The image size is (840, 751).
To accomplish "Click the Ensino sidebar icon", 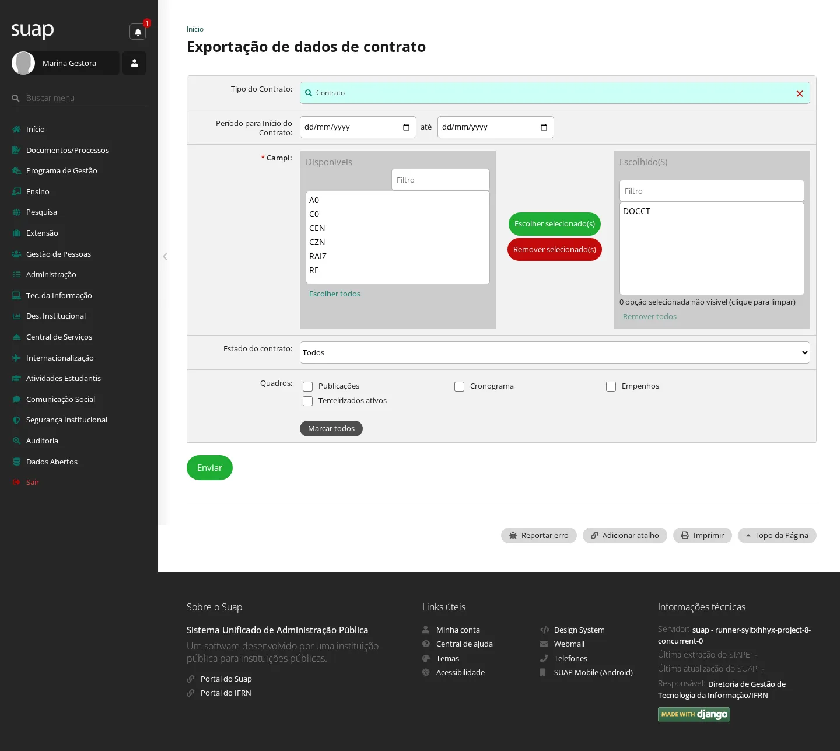I will coord(16,191).
